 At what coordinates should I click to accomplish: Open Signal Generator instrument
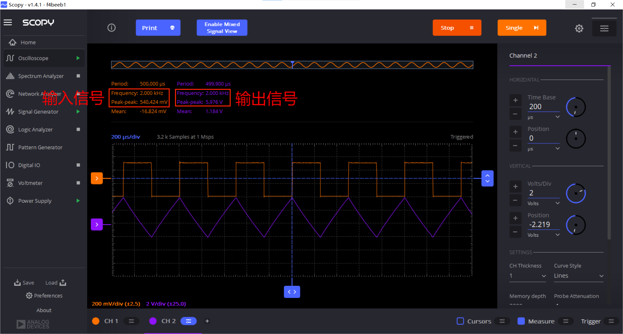pyautogui.click(x=39, y=112)
